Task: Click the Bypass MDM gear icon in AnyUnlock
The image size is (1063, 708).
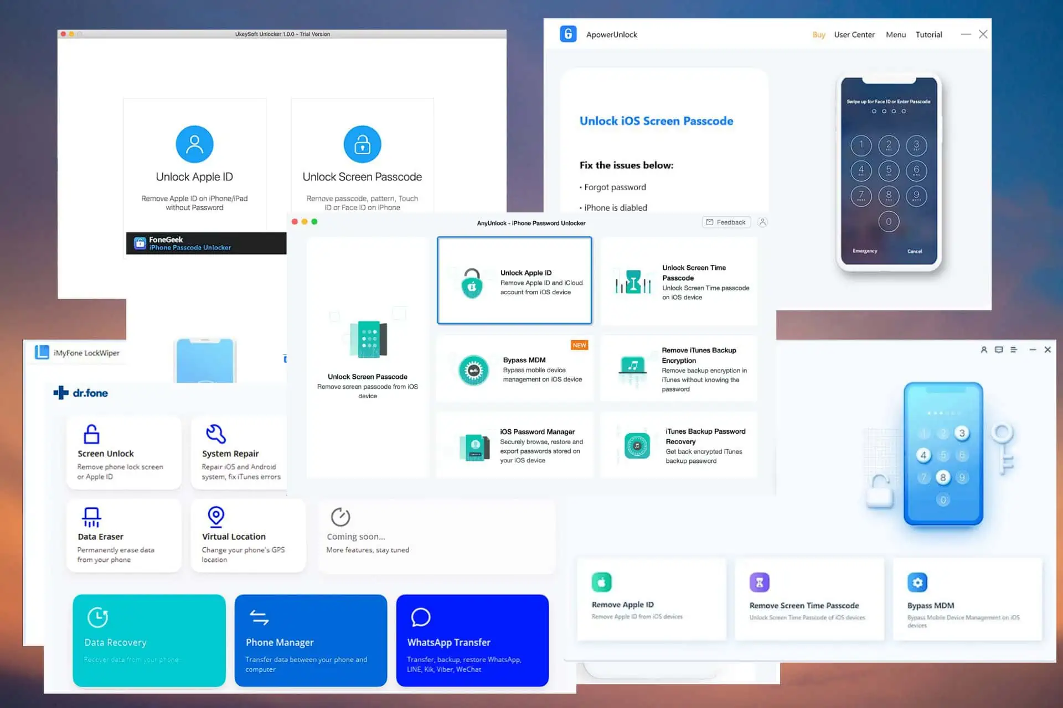Action: 473,370
